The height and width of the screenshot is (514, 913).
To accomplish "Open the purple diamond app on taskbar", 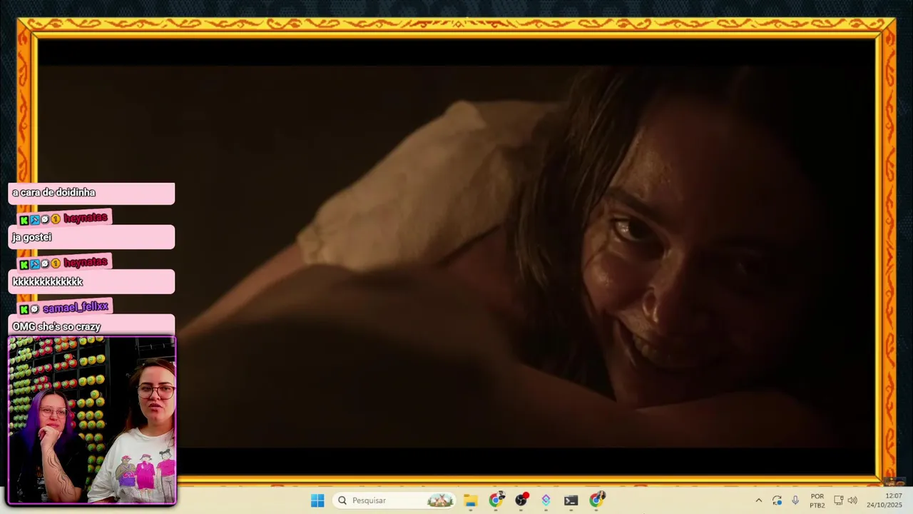I will click(546, 500).
